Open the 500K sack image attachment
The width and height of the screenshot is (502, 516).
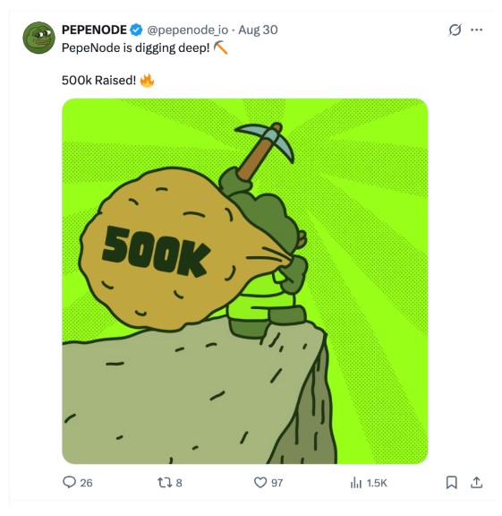click(x=245, y=281)
